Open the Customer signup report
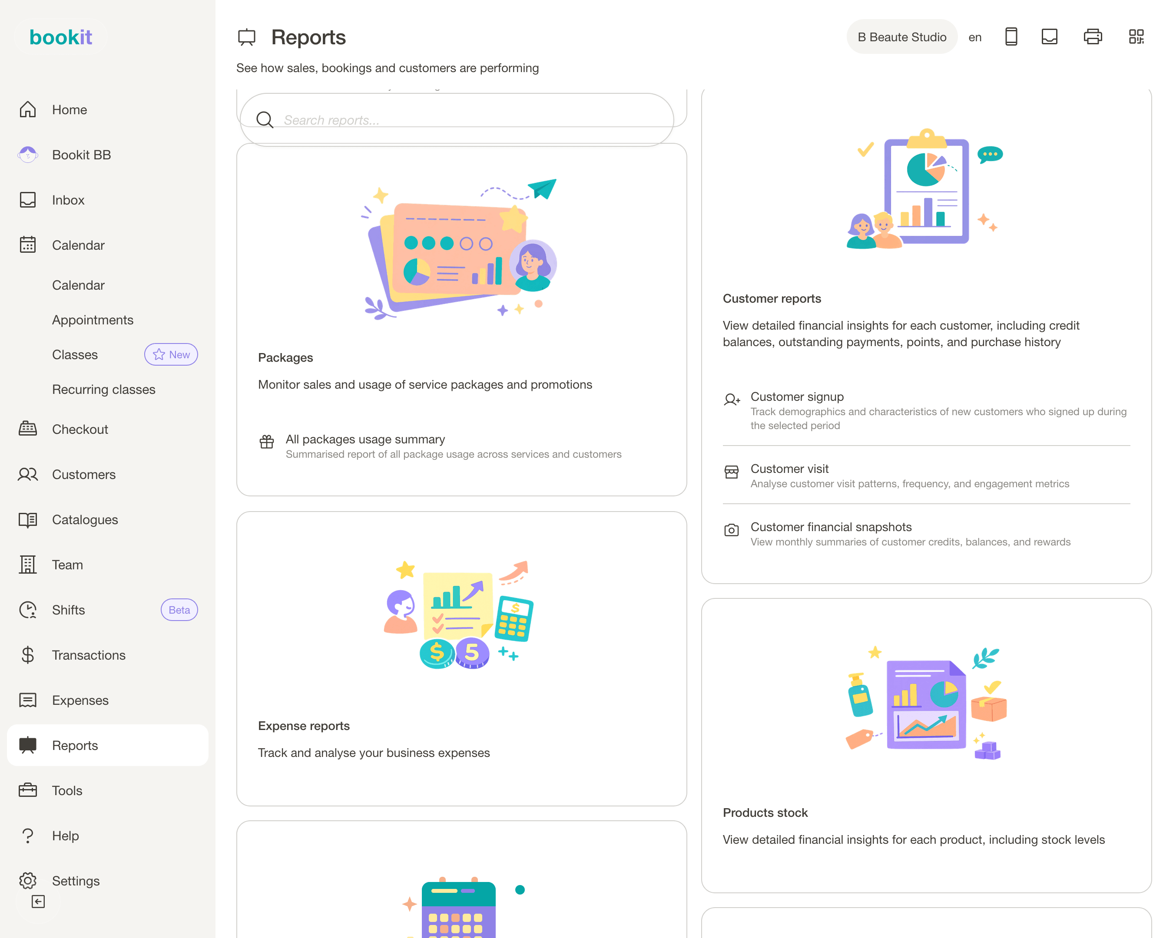The image size is (1173, 938). [926, 410]
